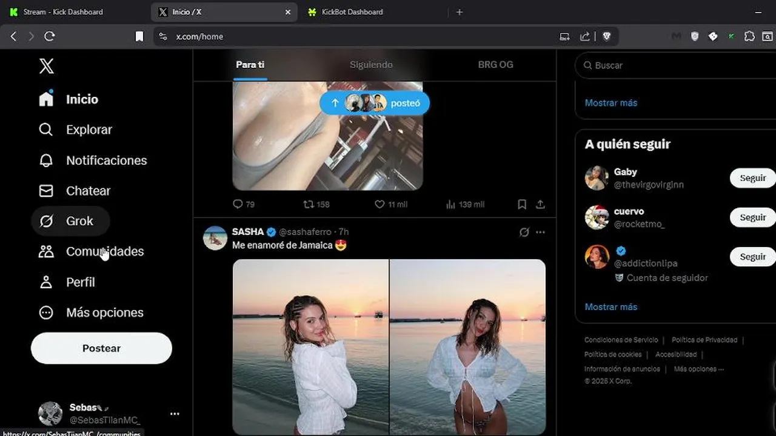776x436 pixels.
Task: Open Información de anuncios link
Action: [x=622, y=369]
